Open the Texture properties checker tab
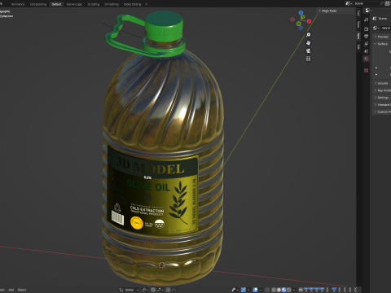 [x=366, y=70]
